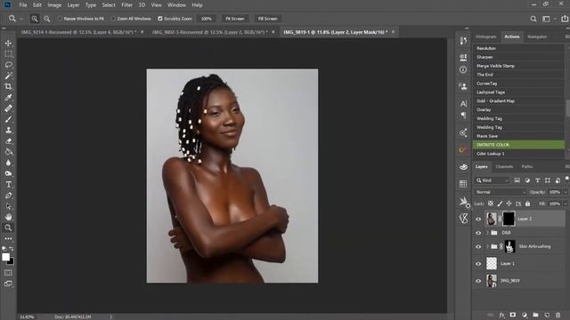This screenshot has height=320, width=570.
Task: Select the Path Selection tool
Action: pos(8,206)
